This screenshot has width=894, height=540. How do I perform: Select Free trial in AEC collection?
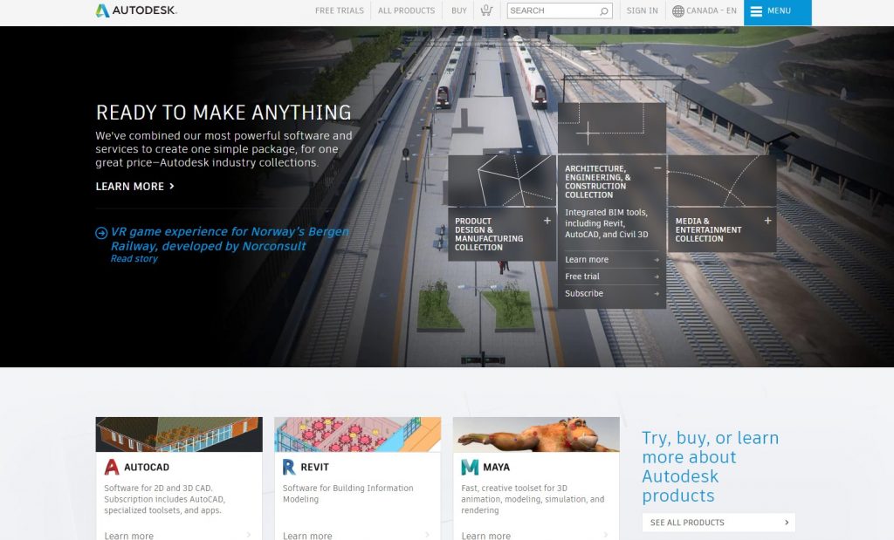pyautogui.click(x=612, y=277)
